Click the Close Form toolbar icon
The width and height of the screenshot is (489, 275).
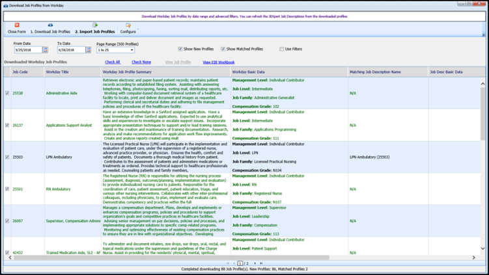(x=17, y=25)
